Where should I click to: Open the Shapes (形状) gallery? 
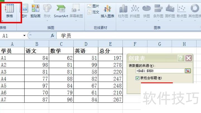pyautogui.click(x=47, y=11)
